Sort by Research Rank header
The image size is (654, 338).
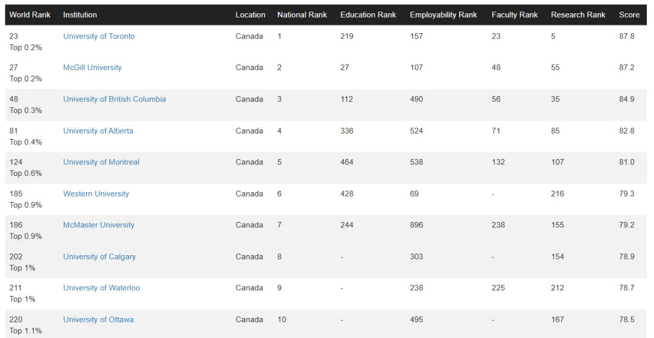coord(578,15)
